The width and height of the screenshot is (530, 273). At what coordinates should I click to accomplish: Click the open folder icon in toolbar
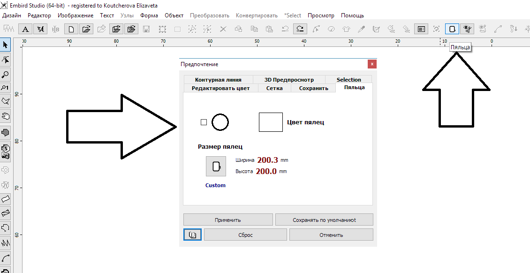coord(85,29)
